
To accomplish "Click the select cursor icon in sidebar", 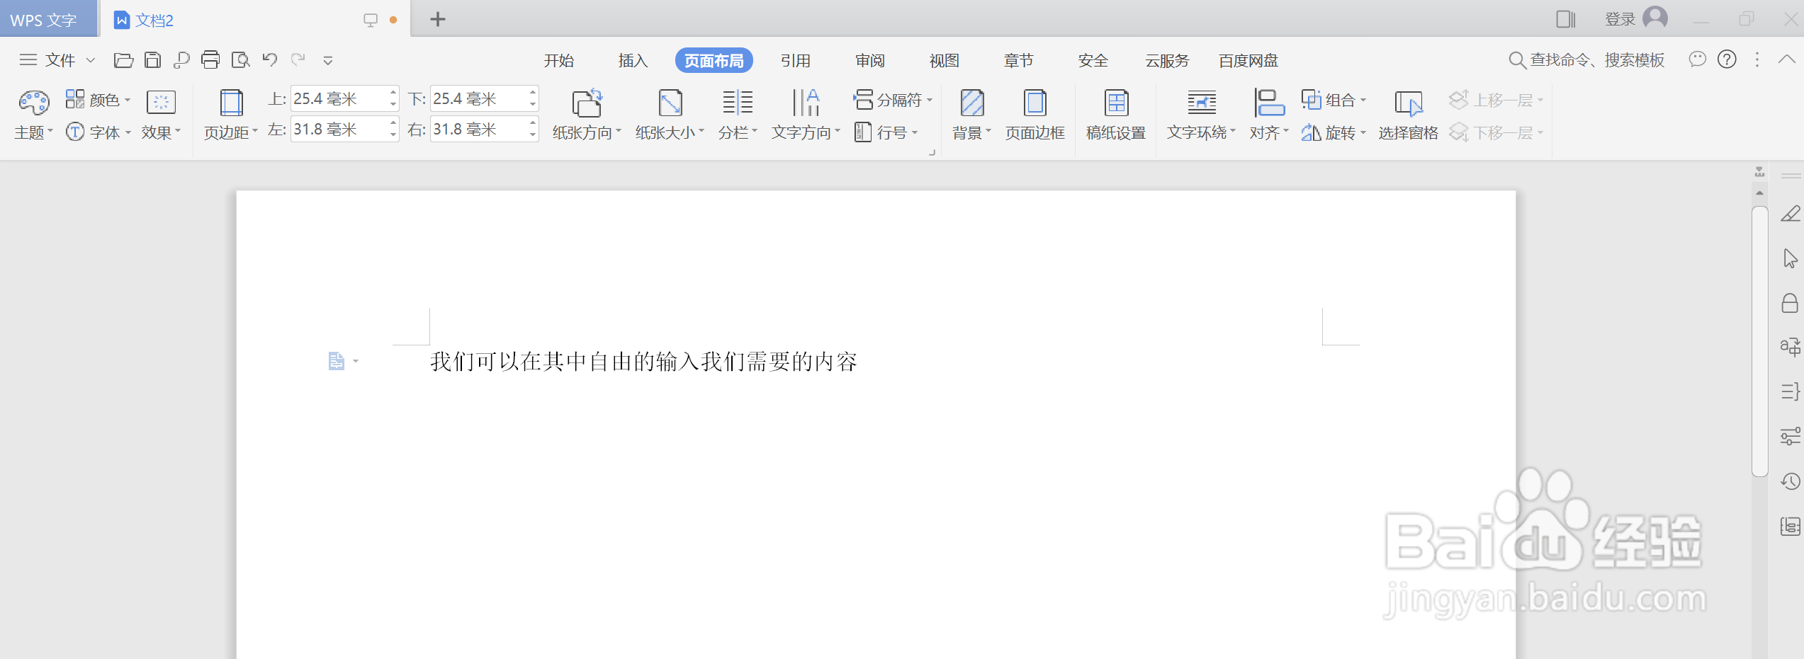I will [x=1791, y=258].
